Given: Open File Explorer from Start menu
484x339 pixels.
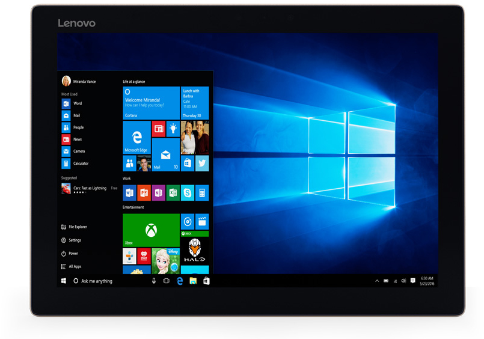Looking at the screenshot, I should (x=74, y=227).
